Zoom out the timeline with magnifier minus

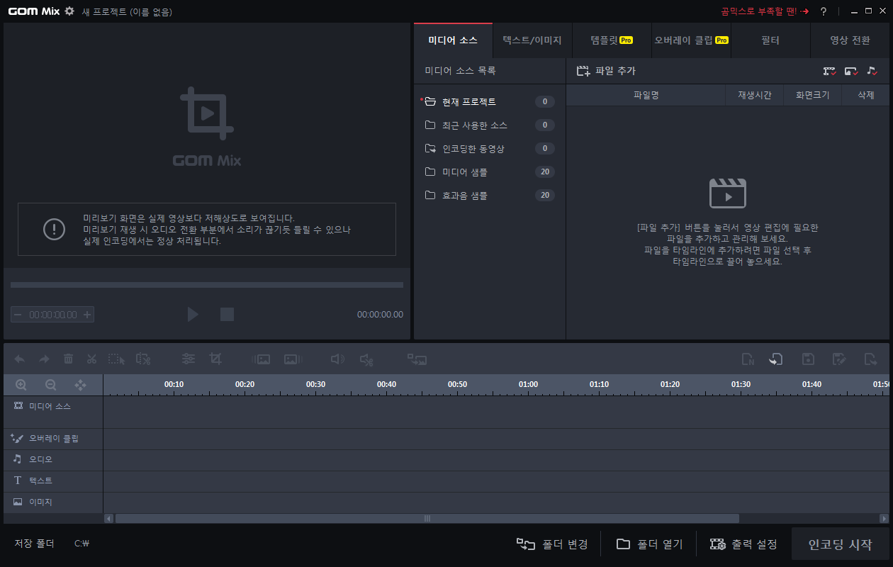[51, 385]
